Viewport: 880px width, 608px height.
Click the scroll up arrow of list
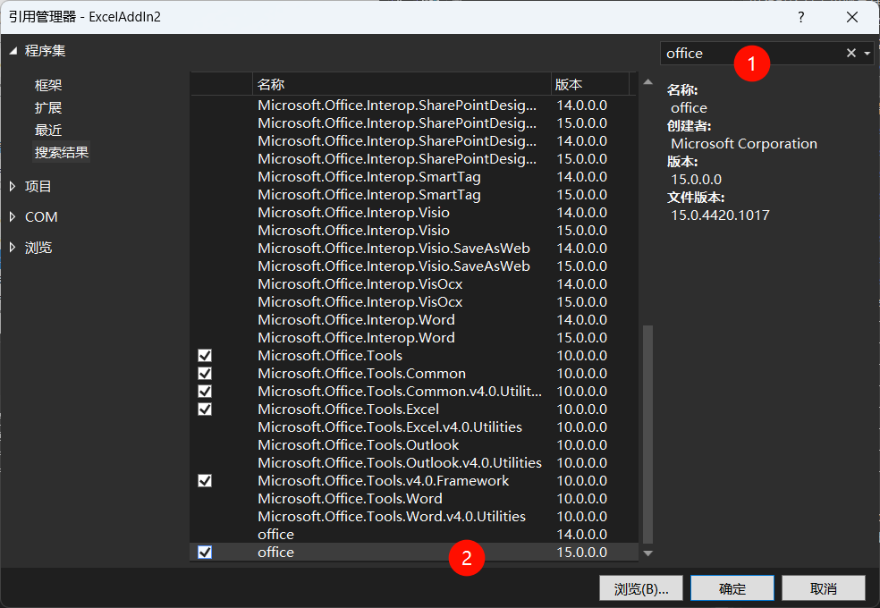point(647,82)
